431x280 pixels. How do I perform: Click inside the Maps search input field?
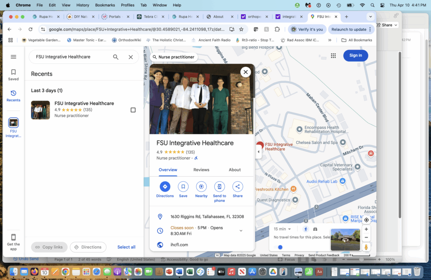pos(72,57)
